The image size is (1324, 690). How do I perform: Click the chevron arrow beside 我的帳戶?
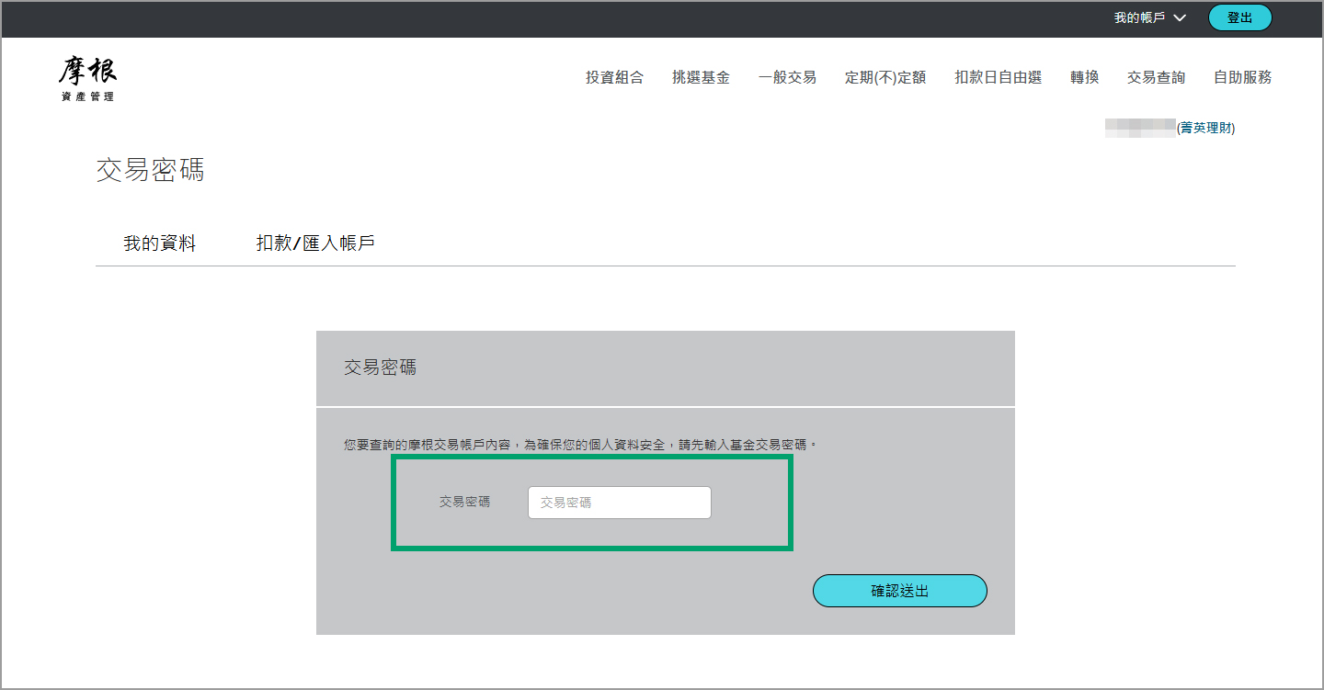coord(1181,17)
